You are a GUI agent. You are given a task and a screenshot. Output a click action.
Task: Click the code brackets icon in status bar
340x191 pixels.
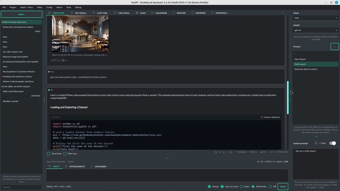pos(227,152)
